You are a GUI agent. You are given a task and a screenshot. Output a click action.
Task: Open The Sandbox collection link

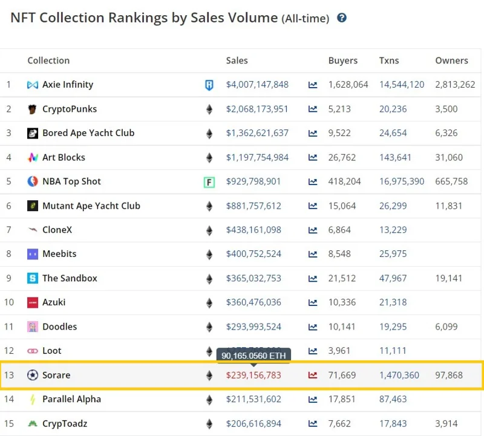[70, 278]
